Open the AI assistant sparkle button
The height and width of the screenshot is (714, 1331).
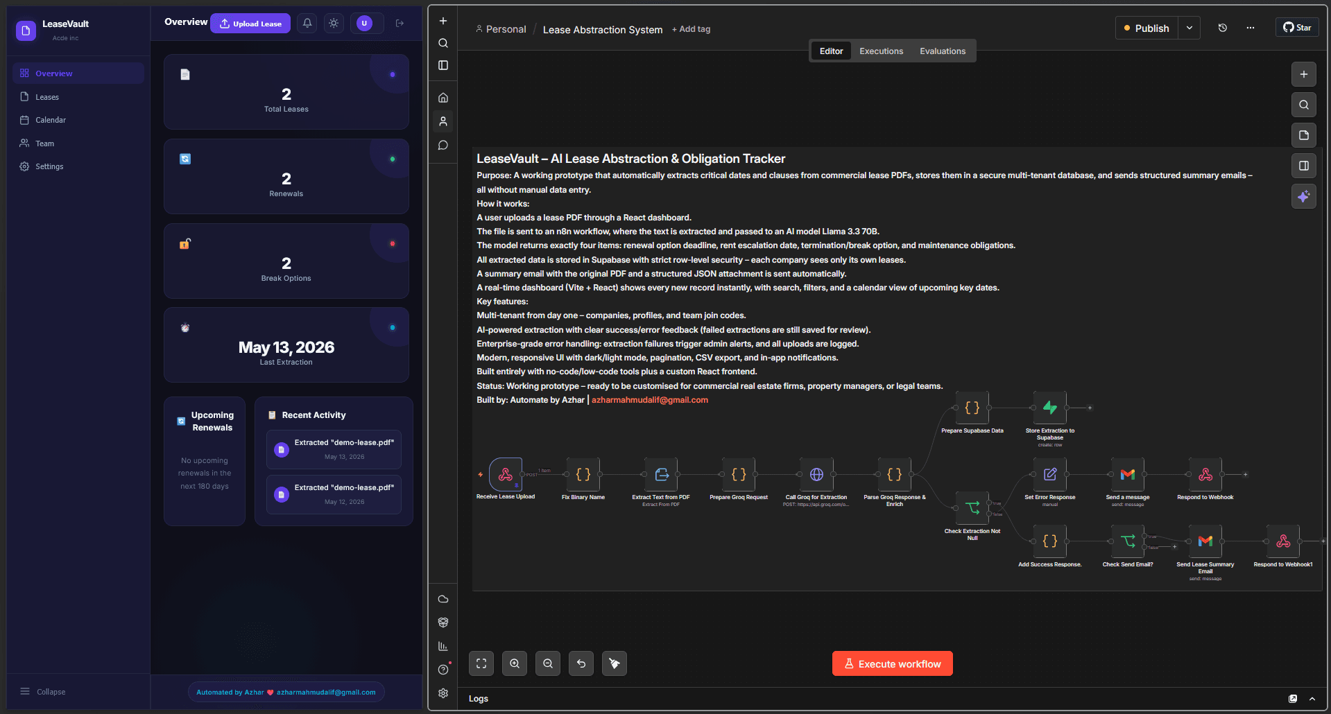tap(1304, 196)
